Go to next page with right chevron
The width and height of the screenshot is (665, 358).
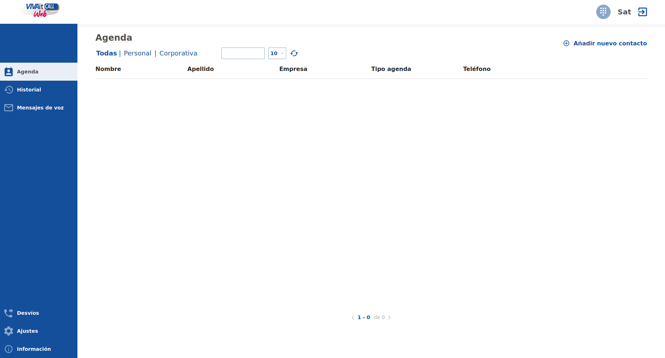click(x=389, y=317)
